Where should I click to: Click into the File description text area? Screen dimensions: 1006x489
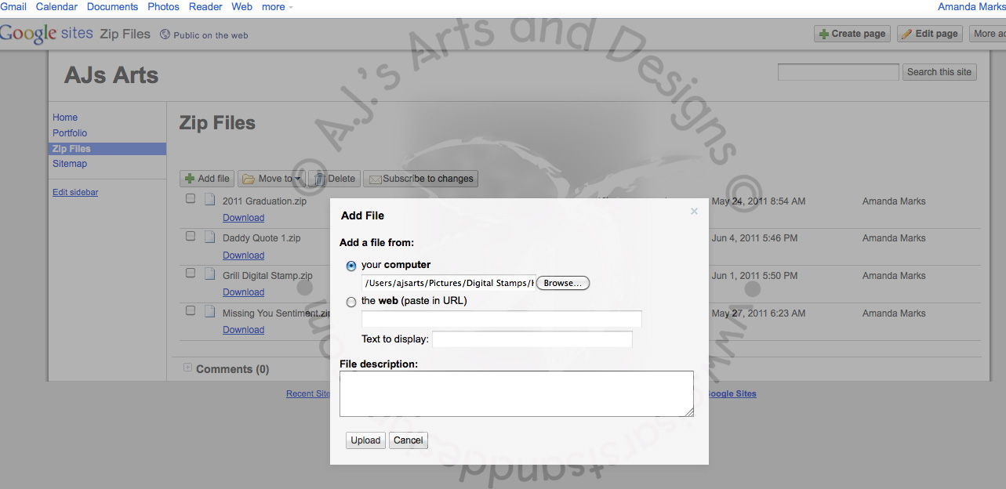click(x=516, y=393)
